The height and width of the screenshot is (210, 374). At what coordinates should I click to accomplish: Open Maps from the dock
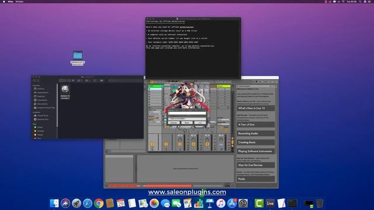tap(143, 204)
